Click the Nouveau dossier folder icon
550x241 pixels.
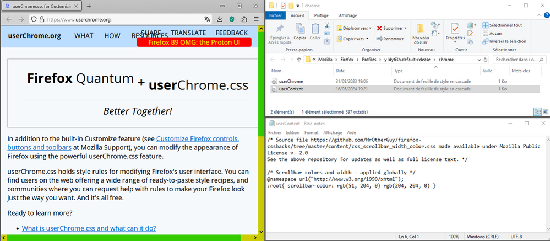pos(421,29)
